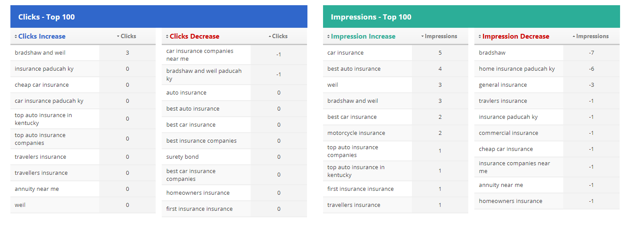The image size is (627, 229).
Task: Select 'annuity near me' in Clicks Increase
Action: click(36, 189)
